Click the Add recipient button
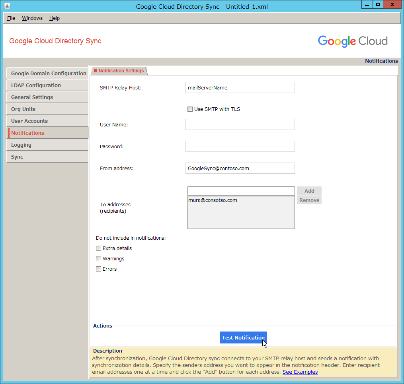Screen dimensions: 404x384 (309, 191)
